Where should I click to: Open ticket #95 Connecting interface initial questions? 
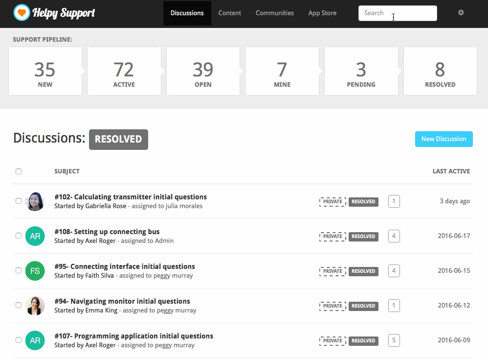(125, 266)
